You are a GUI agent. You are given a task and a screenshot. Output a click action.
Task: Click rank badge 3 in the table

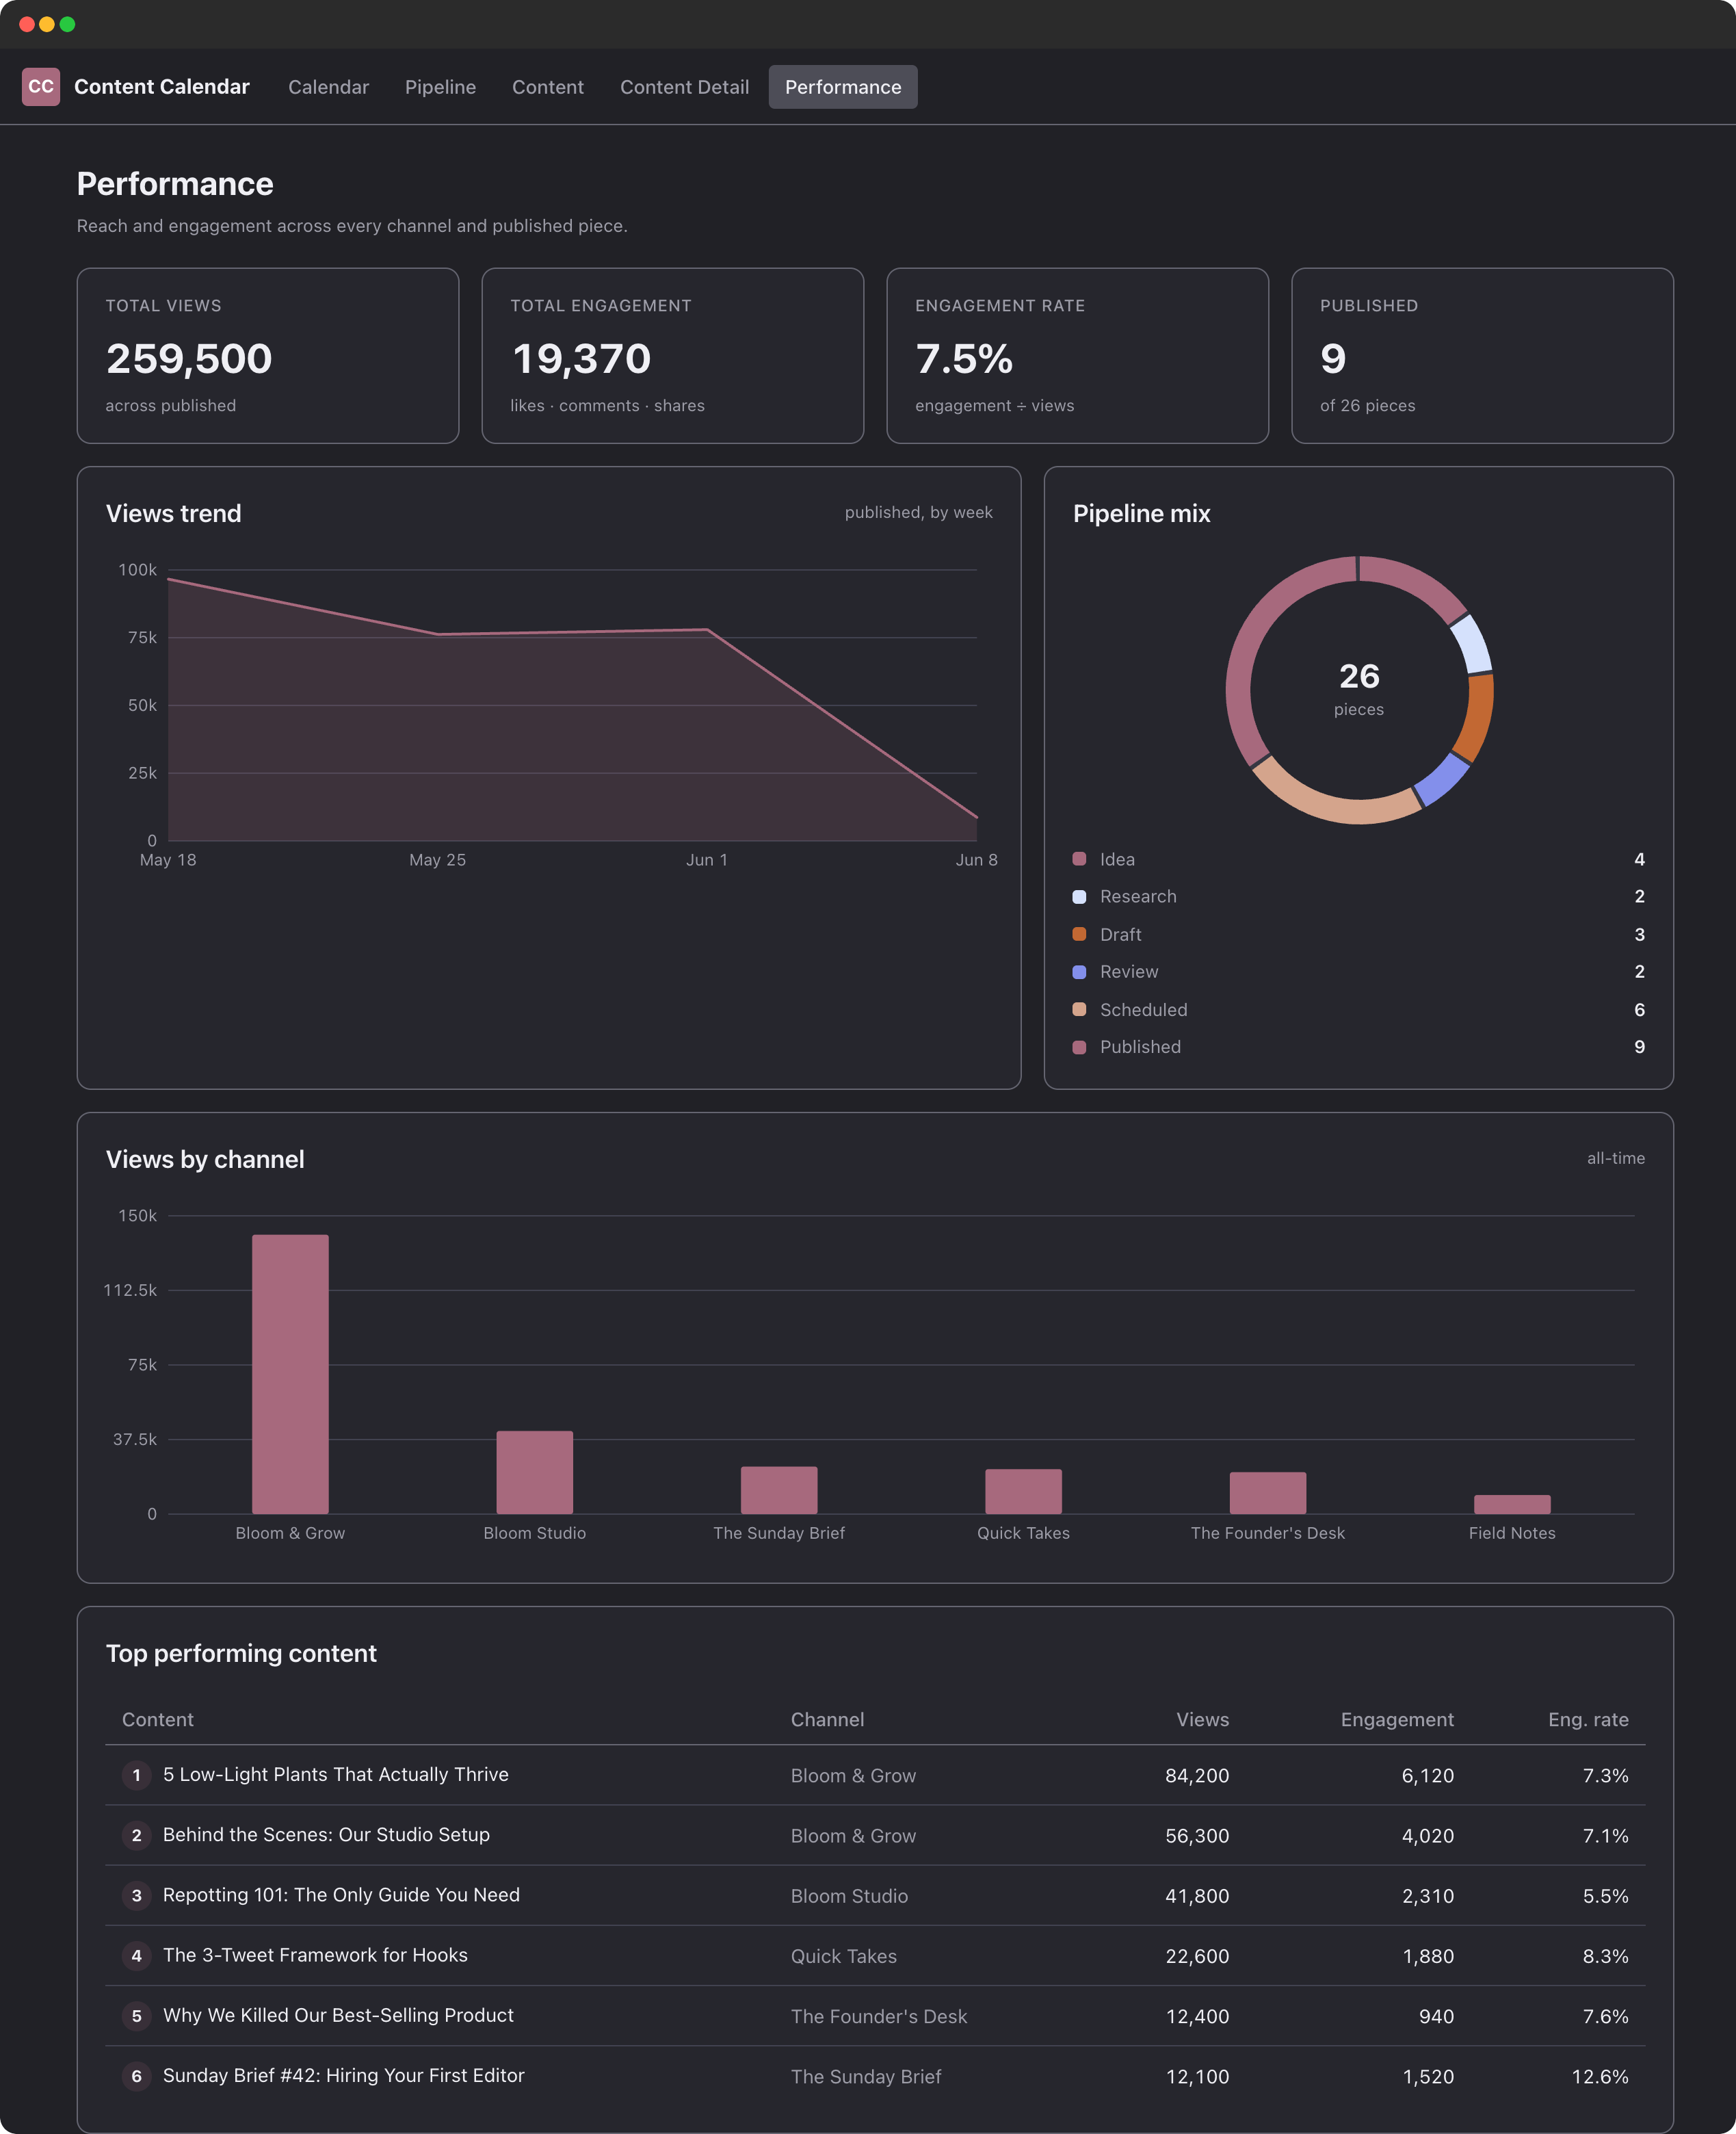click(x=137, y=1895)
